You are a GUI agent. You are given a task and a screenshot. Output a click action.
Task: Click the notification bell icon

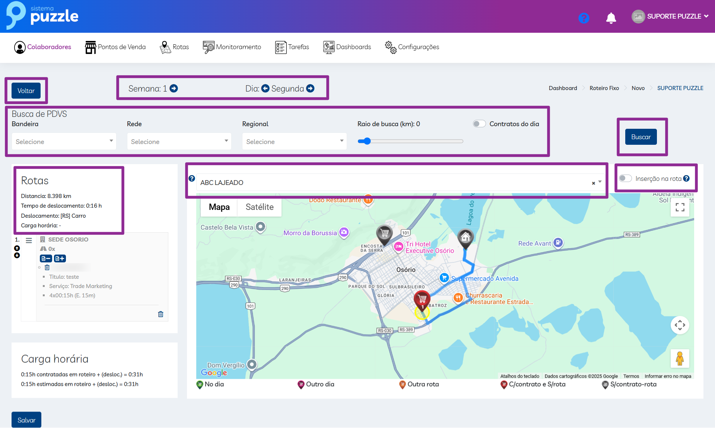click(611, 17)
